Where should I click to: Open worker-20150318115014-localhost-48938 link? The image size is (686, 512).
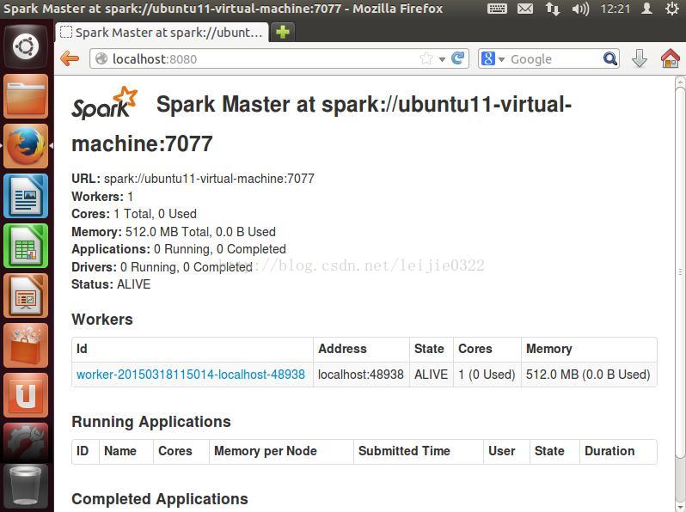[191, 375]
